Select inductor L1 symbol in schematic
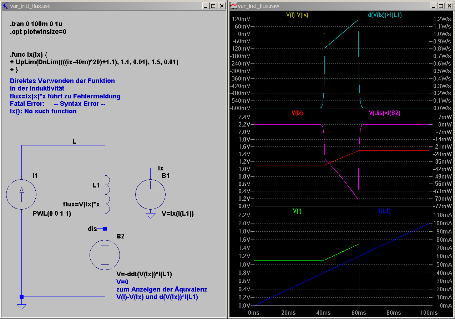This screenshot has width=455, height=319. [x=108, y=194]
